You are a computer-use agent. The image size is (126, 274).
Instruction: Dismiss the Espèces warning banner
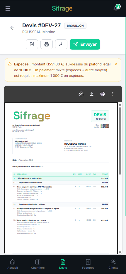(x=116, y=64)
